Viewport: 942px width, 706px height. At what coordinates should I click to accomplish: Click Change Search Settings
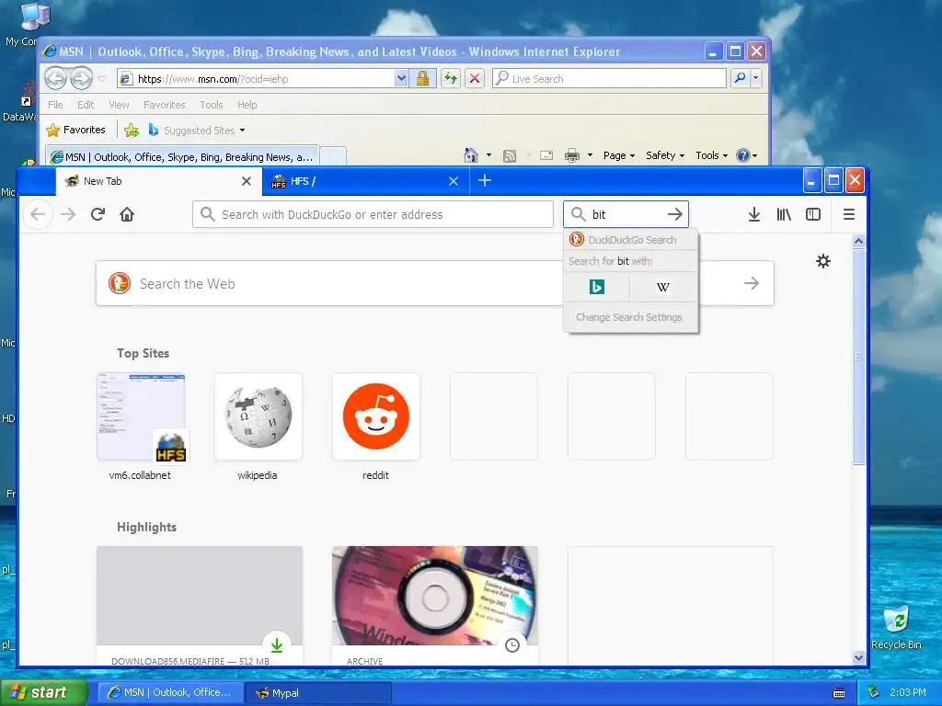click(x=629, y=317)
